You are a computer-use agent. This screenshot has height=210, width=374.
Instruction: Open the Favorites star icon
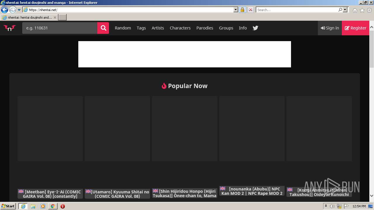pos(362,10)
